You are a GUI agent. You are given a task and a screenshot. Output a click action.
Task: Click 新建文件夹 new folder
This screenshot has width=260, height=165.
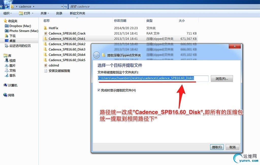tap(77, 13)
